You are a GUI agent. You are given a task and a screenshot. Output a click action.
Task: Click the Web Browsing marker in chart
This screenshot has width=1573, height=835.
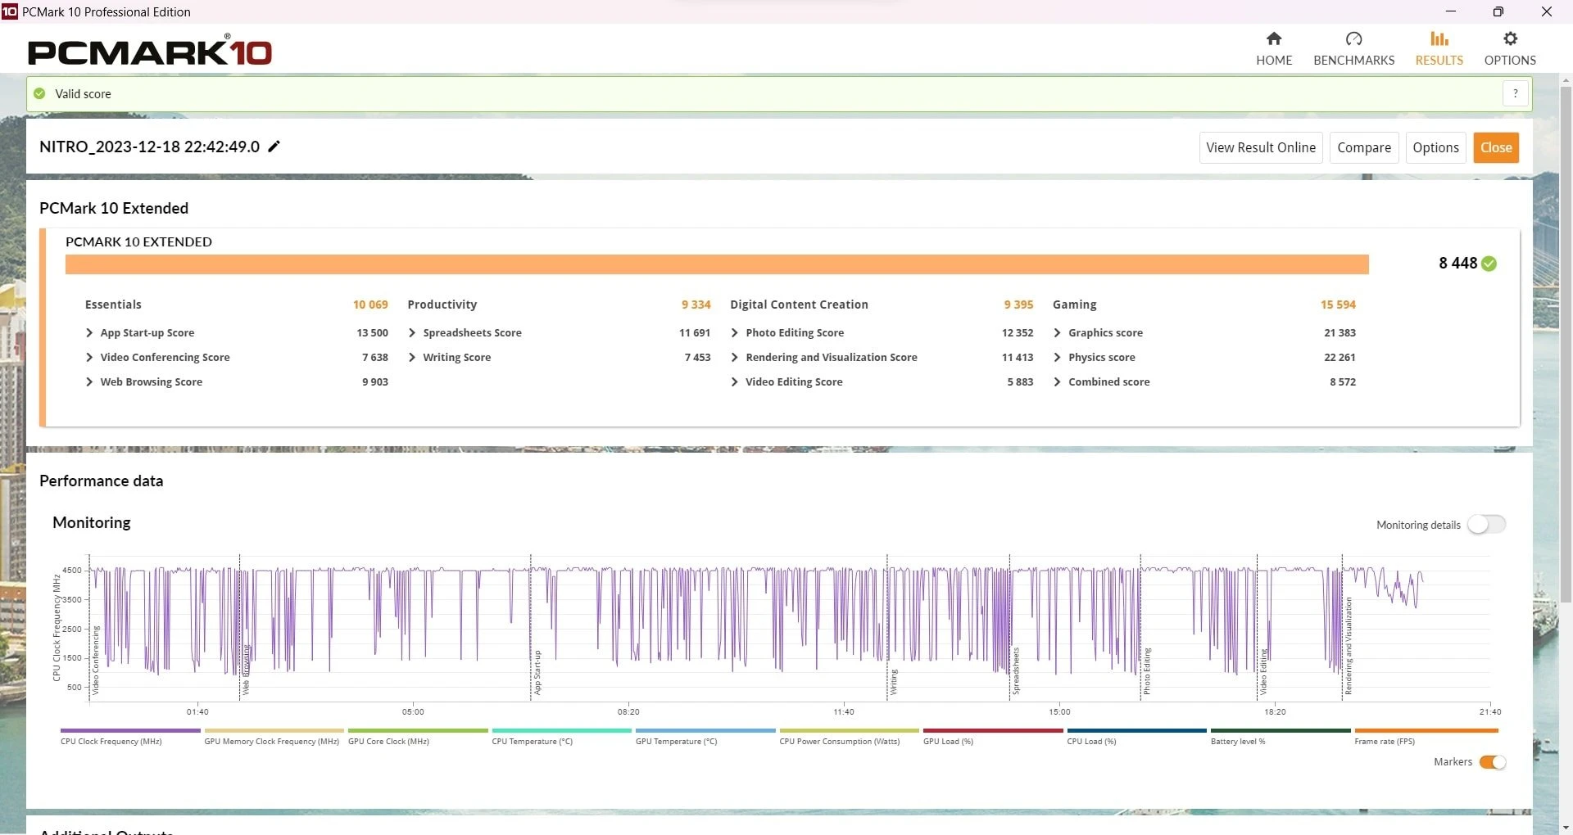(245, 670)
